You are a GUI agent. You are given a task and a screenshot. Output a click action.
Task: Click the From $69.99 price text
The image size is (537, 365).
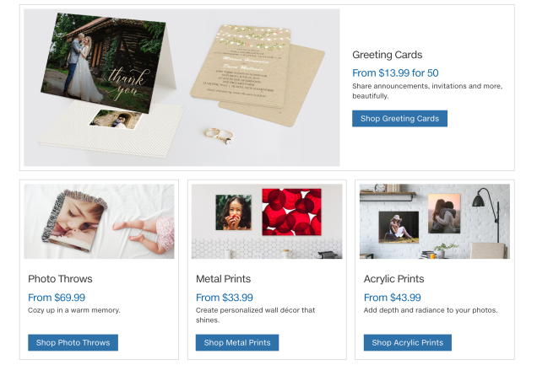(x=57, y=298)
